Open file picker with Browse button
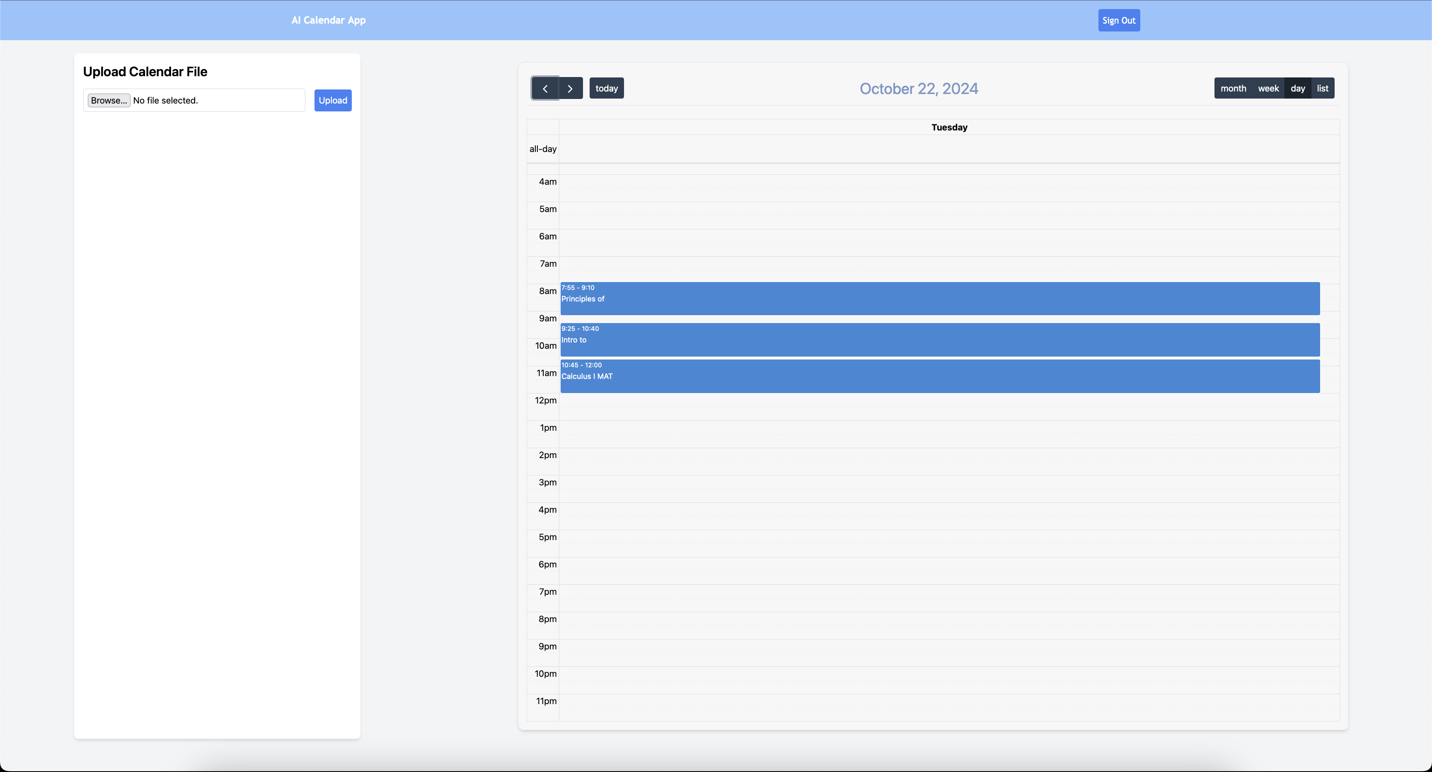 click(109, 101)
